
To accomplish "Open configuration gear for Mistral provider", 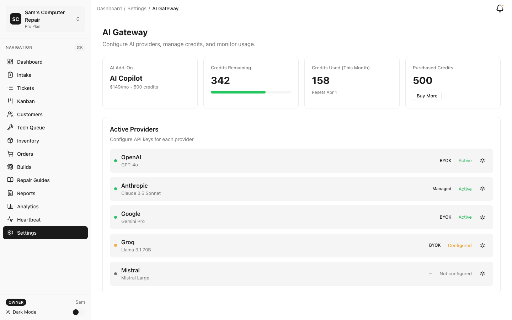I will coord(482,274).
